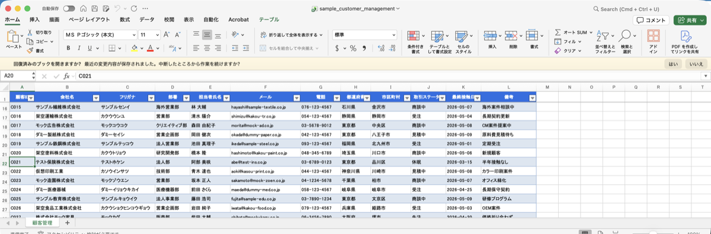Open the more commands ellipsis in title bar
Image resolution: width=711 pixels, height=234 pixels.
145,9
